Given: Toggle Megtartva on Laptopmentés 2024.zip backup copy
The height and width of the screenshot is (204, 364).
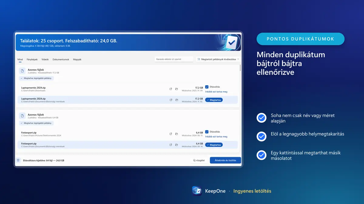Looking at the screenshot, I should click(x=214, y=100).
